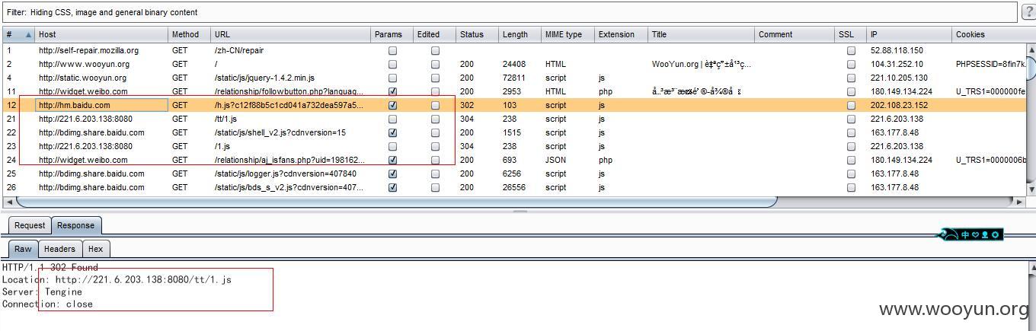Select row for http://static.wooyun.org
This screenshot has height=331, width=1036.
tap(514, 78)
